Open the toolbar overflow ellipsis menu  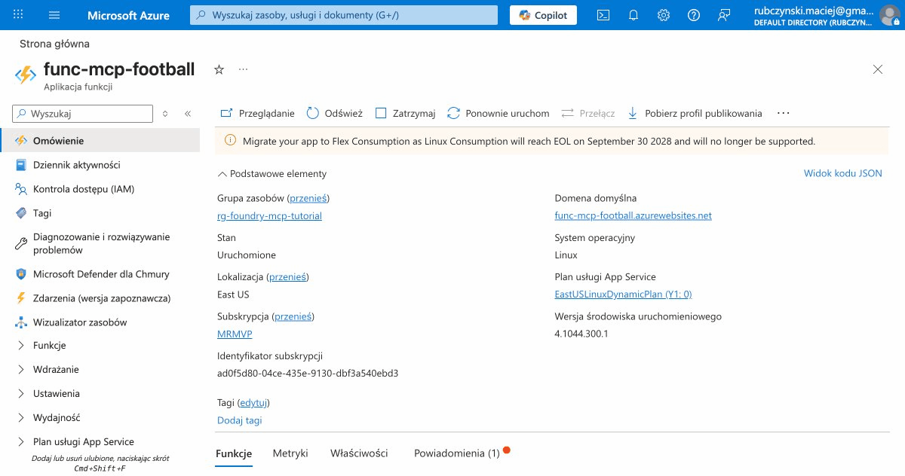(x=783, y=113)
